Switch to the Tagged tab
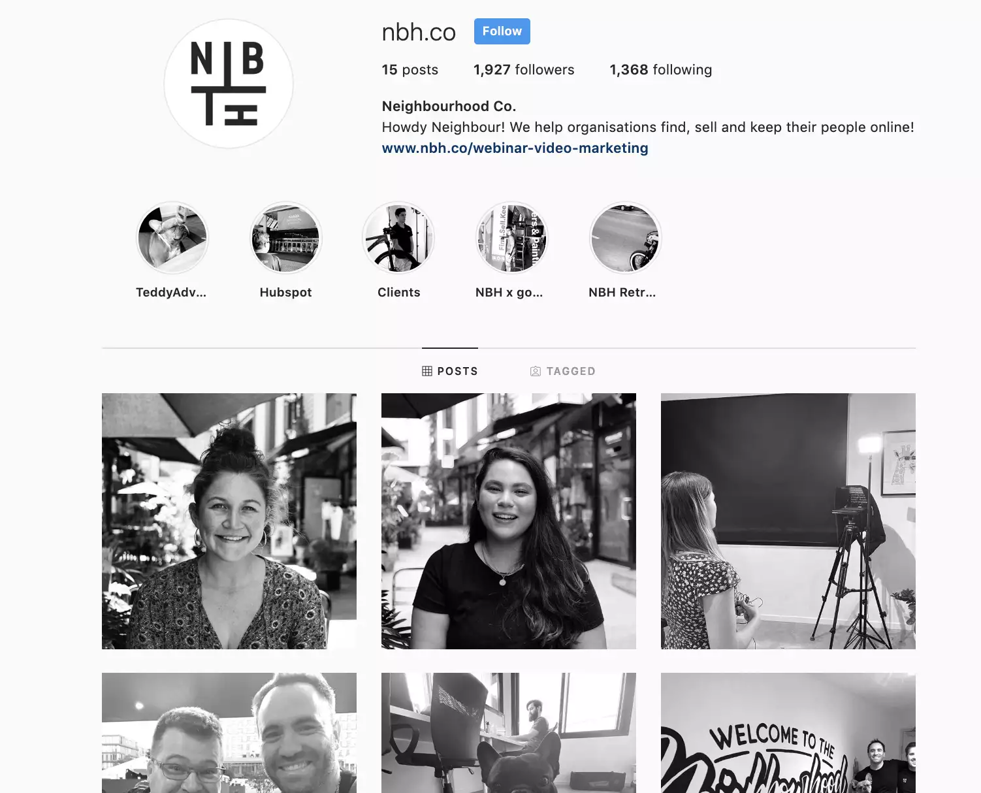This screenshot has width=981, height=793. [x=563, y=371]
